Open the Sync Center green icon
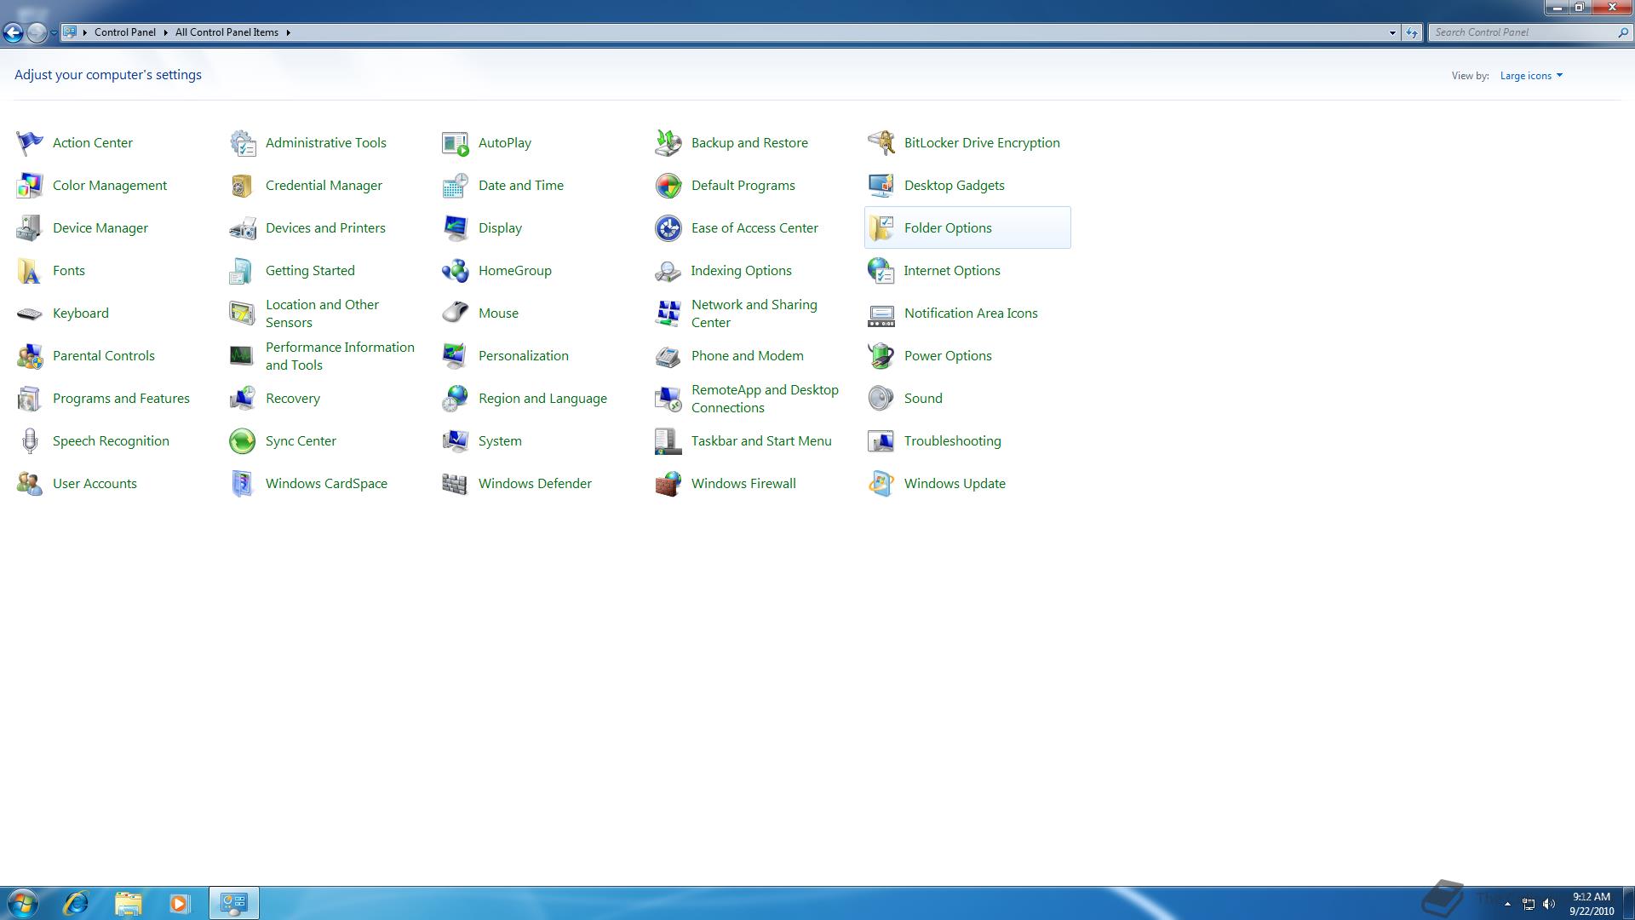Screen dimensions: 1635x920 point(243,440)
